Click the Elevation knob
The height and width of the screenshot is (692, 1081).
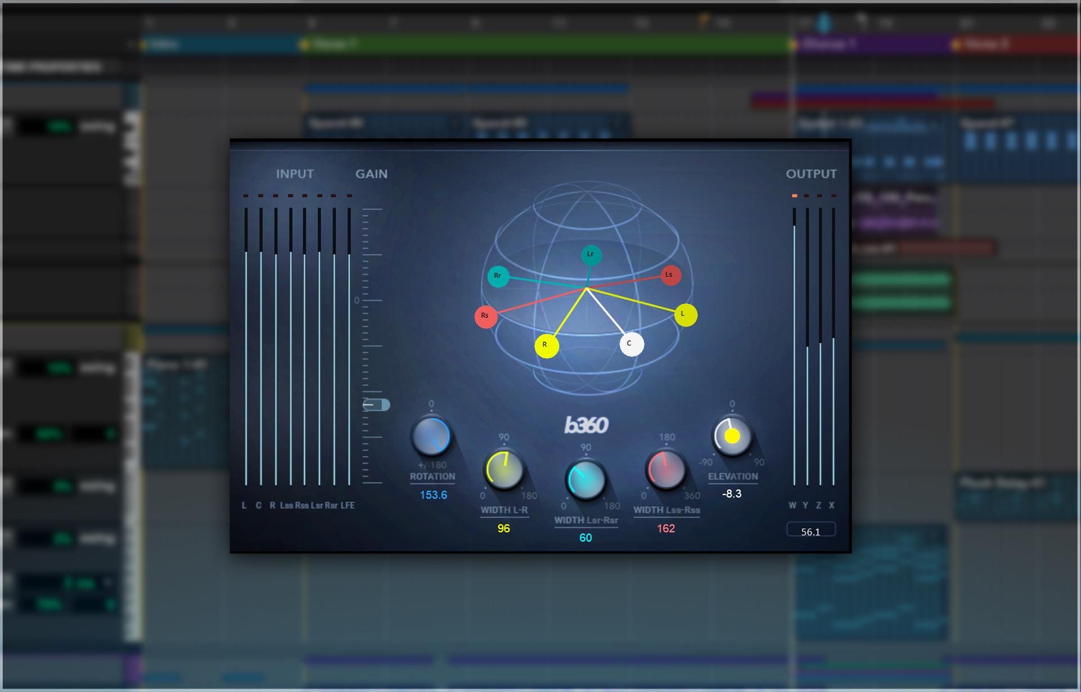pos(732,436)
